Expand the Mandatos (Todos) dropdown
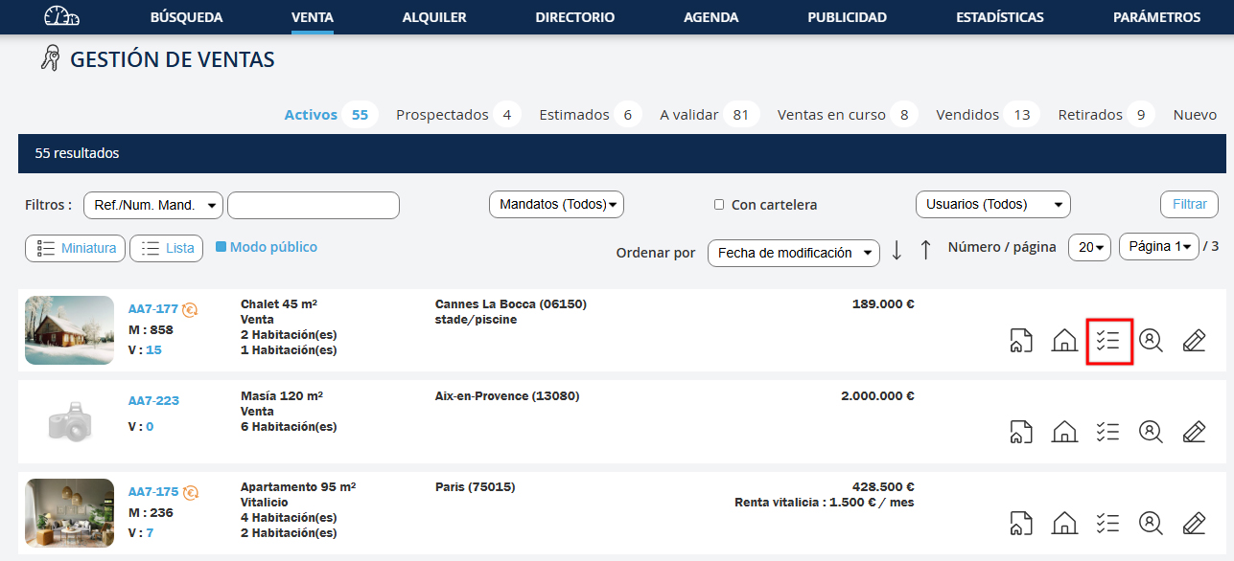1234x561 pixels. point(556,205)
